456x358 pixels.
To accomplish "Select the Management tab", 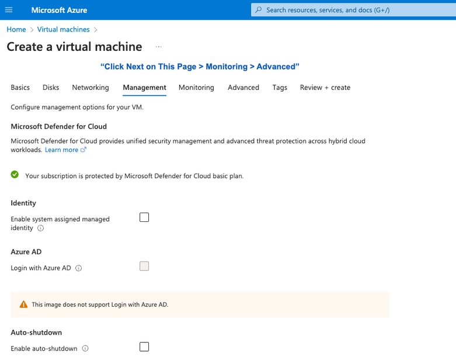I will pyautogui.click(x=145, y=88).
